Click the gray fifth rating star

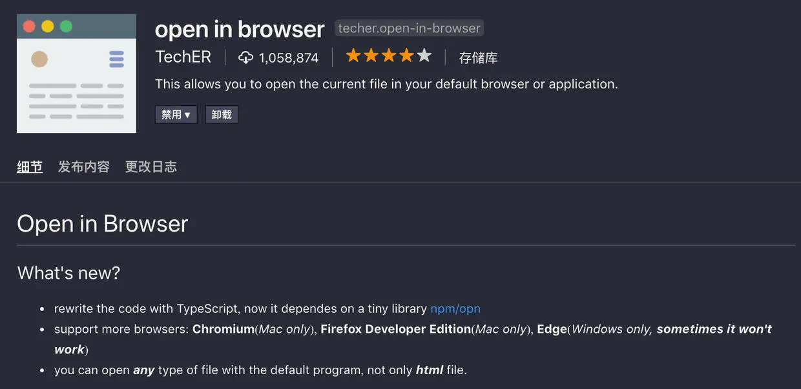tap(424, 56)
